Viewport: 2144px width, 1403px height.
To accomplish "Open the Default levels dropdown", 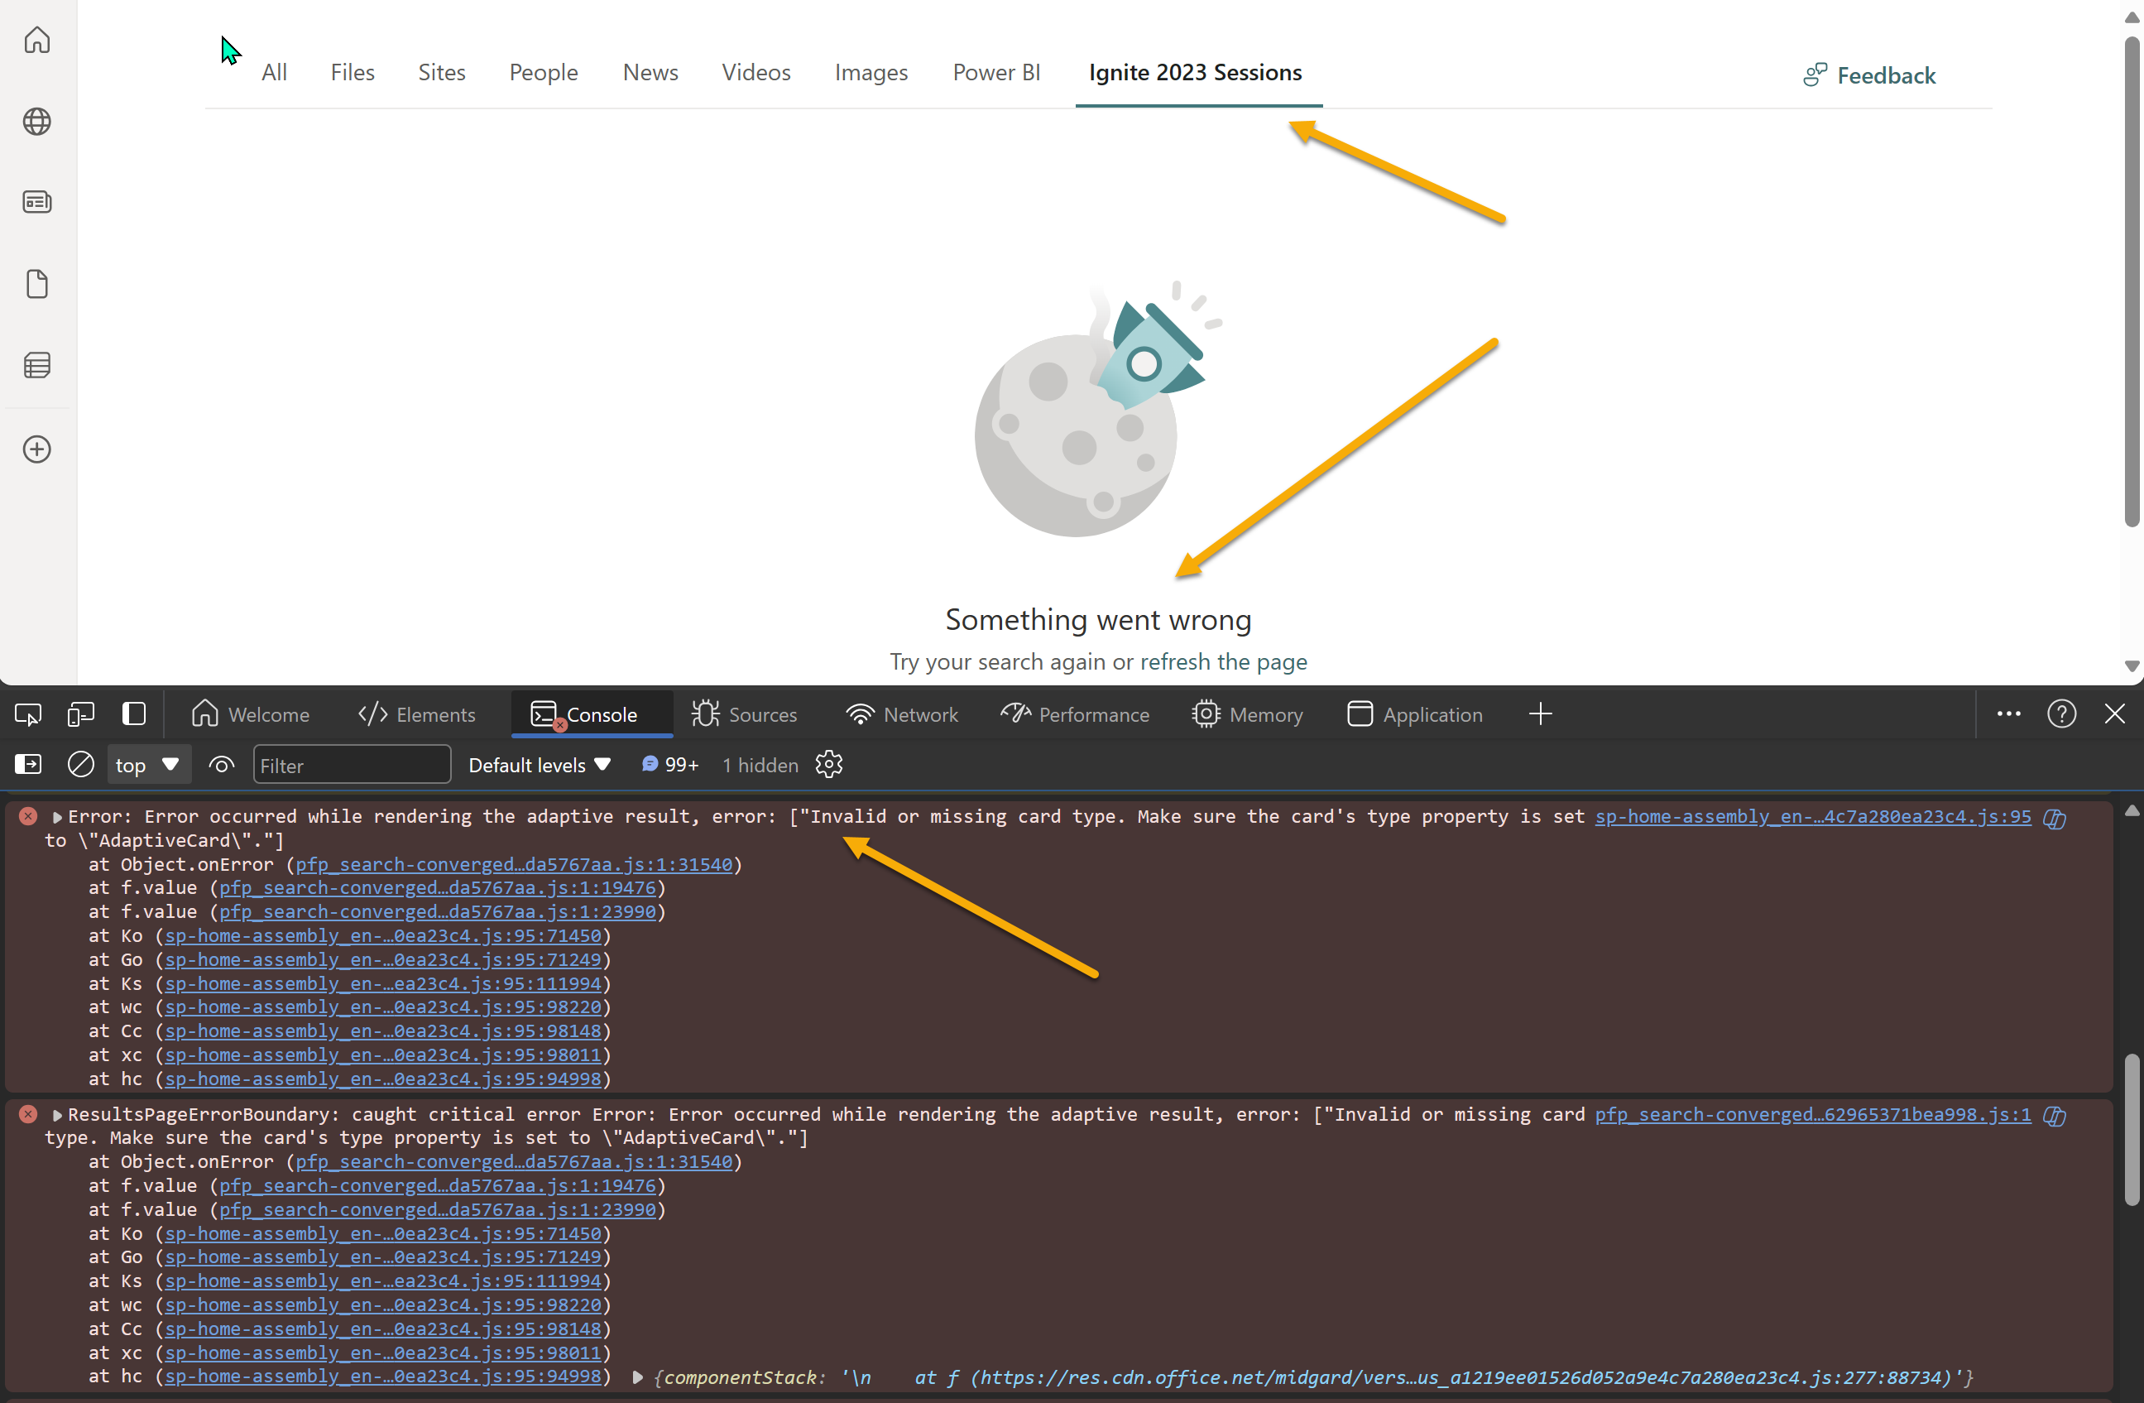I will 539,765.
